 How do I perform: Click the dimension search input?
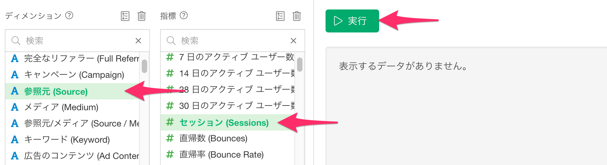click(77, 41)
